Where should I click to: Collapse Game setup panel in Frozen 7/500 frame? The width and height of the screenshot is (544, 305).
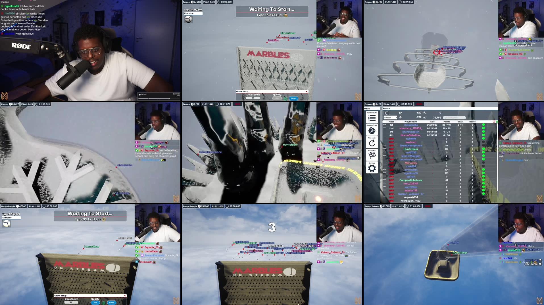(x=307, y=91)
